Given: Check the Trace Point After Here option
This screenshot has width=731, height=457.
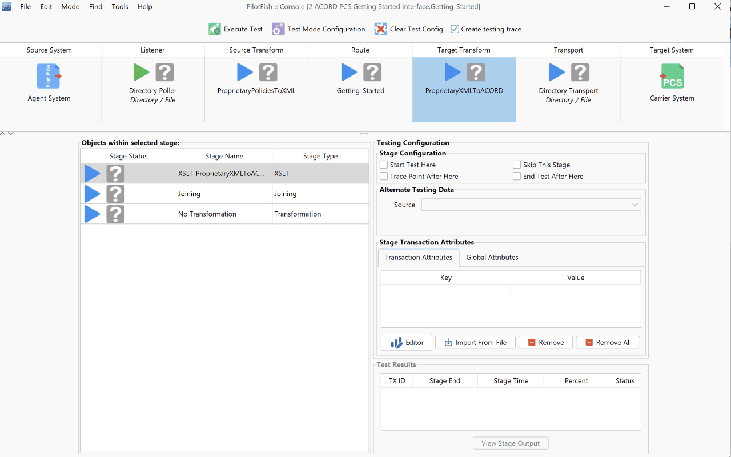Looking at the screenshot, I should (x=384, y=177).
